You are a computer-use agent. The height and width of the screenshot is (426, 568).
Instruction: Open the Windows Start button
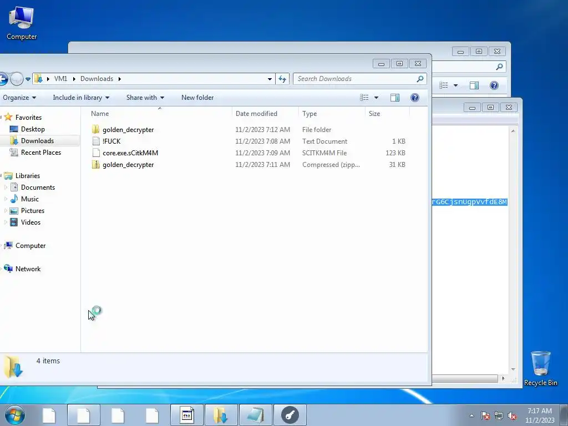click(x=14, y=415)
